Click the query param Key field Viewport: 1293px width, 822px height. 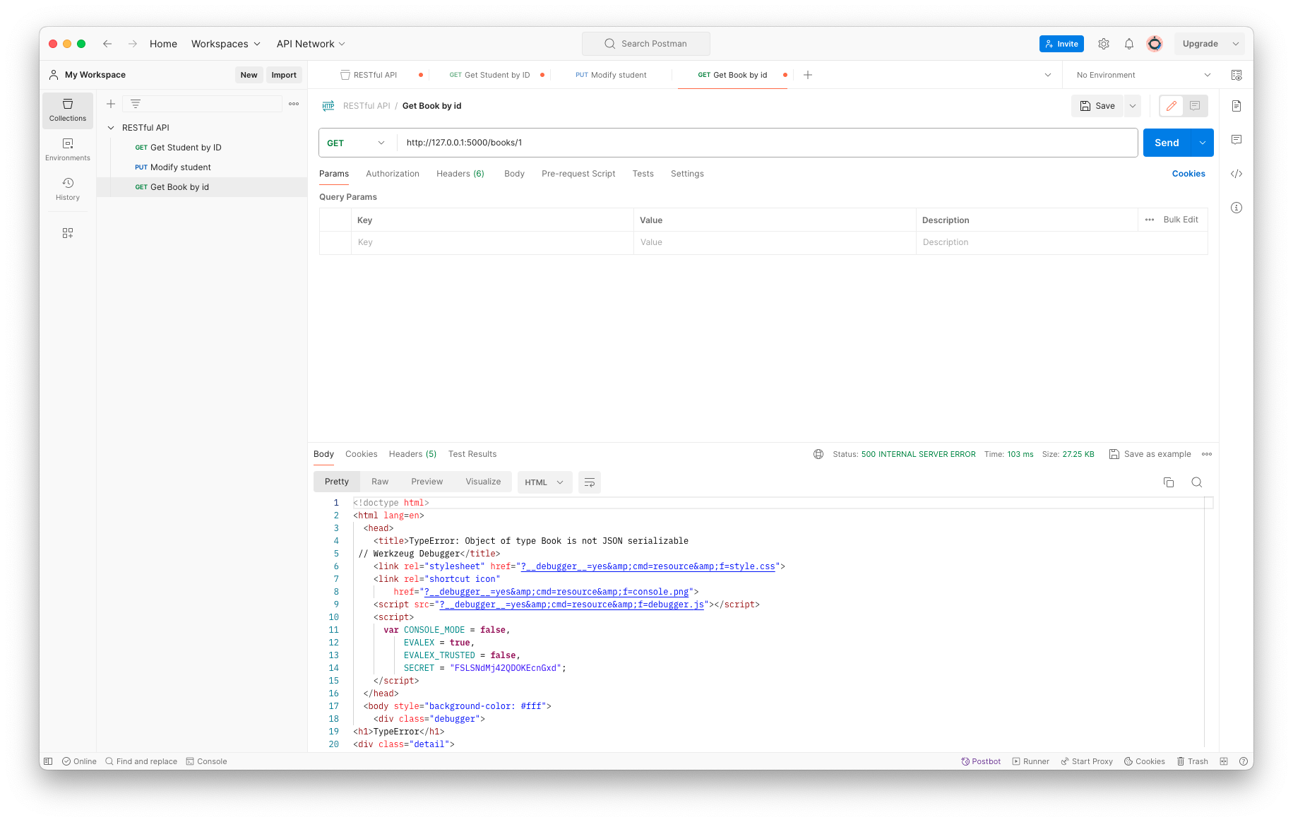tap(492, 242)
